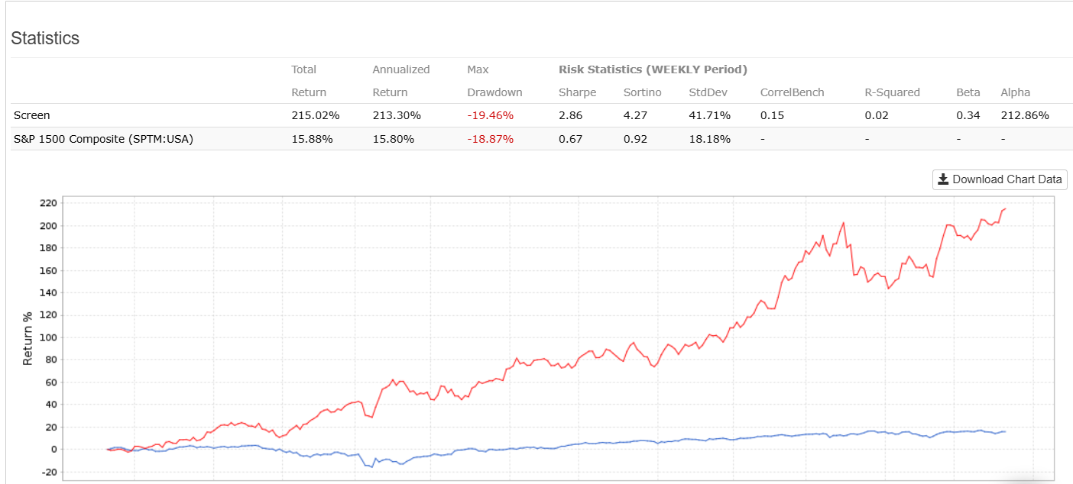Click the Beta column header

968,92
